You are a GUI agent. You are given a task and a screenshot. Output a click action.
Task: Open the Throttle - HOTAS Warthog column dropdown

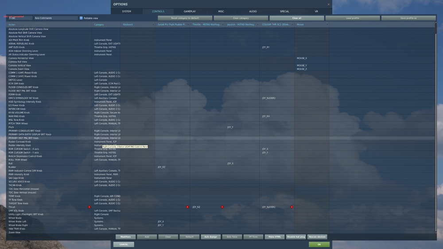[223, 24]
